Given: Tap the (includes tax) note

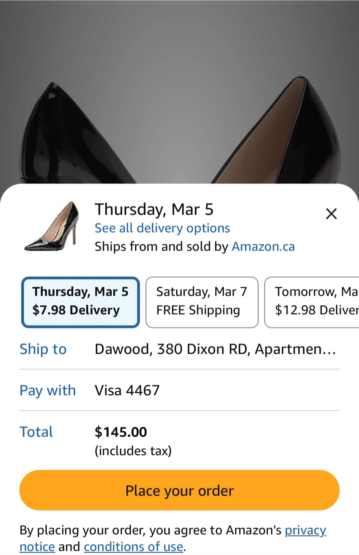Looking at the screenshot, I should [x=133, y=451].
